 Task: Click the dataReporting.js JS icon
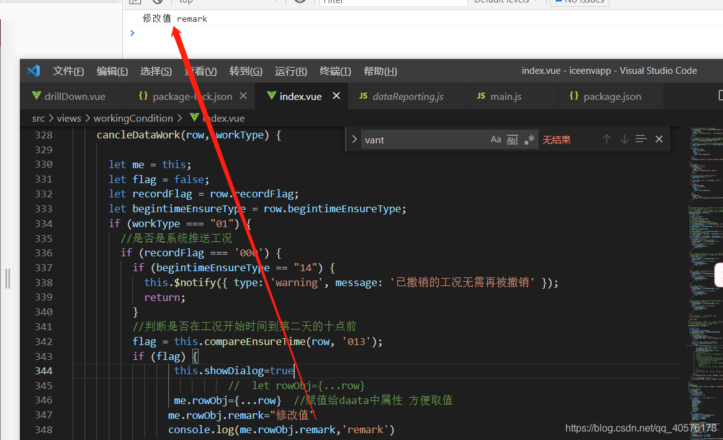[x=363, y=96]
